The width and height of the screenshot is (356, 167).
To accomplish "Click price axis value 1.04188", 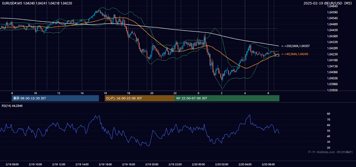I will click(332, 60).
